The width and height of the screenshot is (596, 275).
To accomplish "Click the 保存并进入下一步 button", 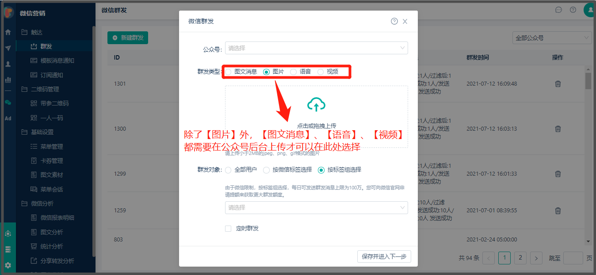I will 384,256.
